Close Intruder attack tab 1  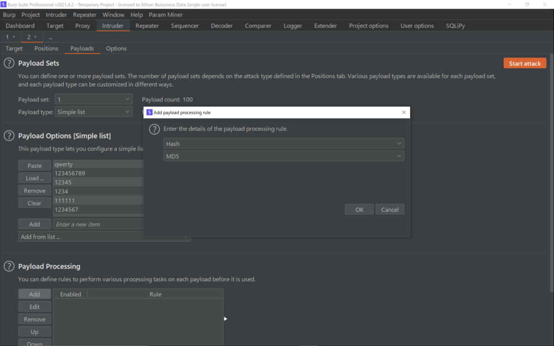tap(14, 37)
